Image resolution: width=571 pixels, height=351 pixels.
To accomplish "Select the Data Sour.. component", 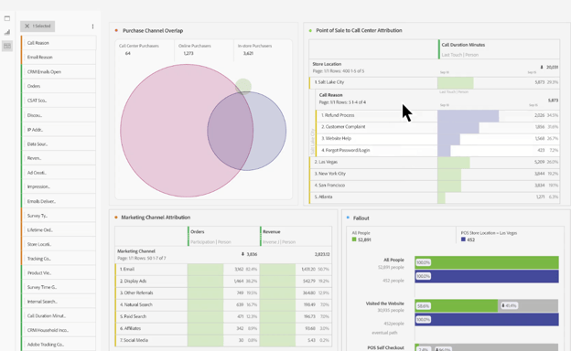I will [x=59, y=144].
